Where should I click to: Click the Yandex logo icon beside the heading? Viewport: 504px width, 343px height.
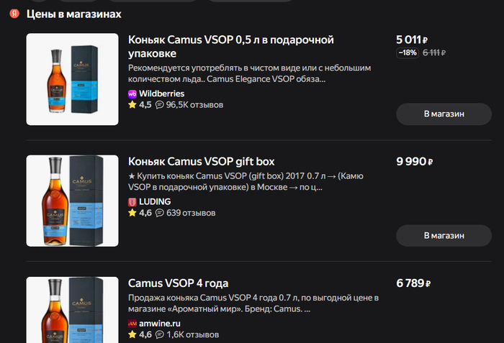point(14,14)
